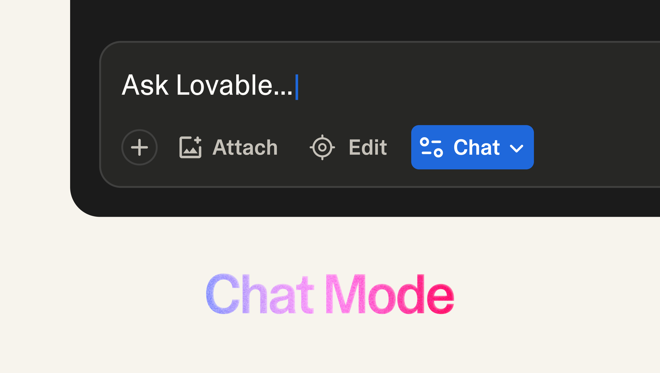Click the word Chat in the gradient heading
Screen dimensions: 660x373
coord(260,294)
